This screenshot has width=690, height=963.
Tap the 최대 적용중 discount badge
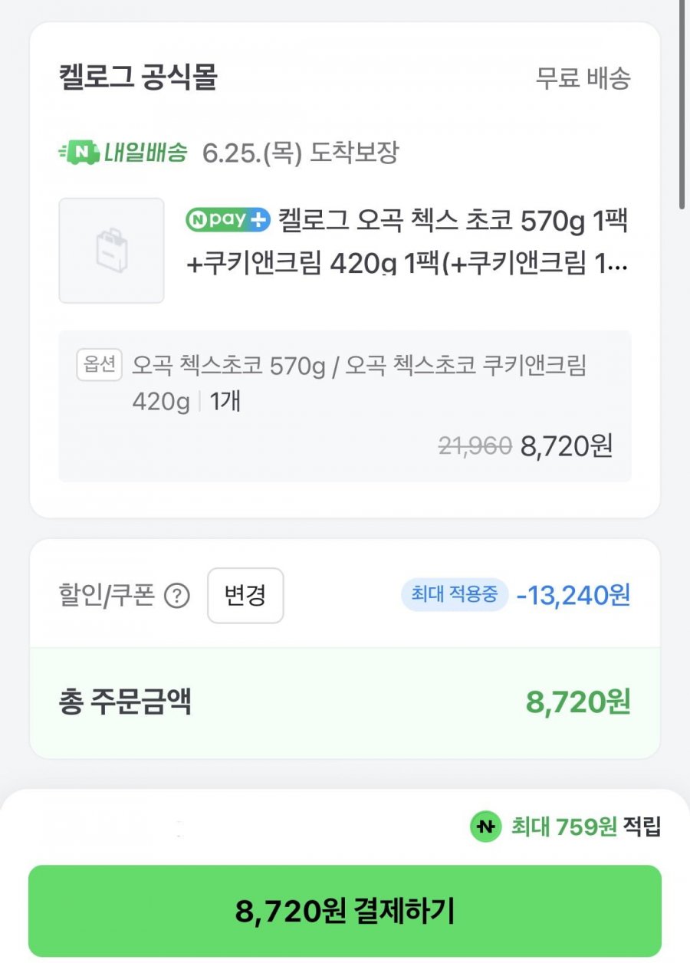click(455, 594)
